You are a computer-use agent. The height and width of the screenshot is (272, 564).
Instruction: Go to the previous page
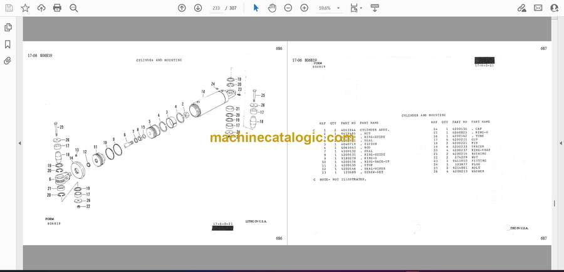[182, 8]
